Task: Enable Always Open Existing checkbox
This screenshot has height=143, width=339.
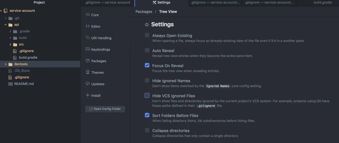Action: tap(147, 35)
